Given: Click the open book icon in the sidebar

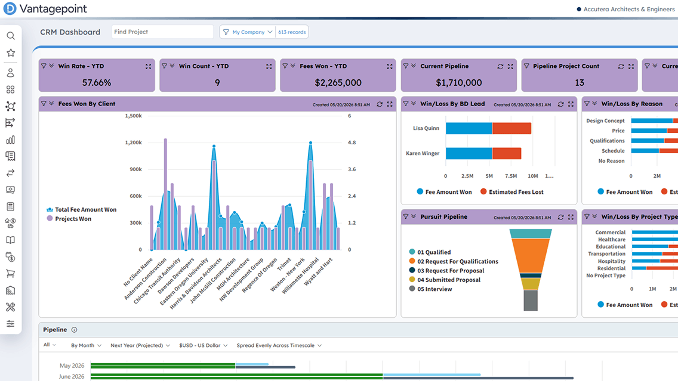Looking at the screenshot, I should tap(11, 240).
